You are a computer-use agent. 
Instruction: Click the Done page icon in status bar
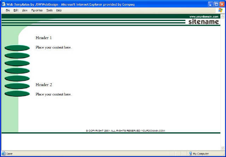4,154
